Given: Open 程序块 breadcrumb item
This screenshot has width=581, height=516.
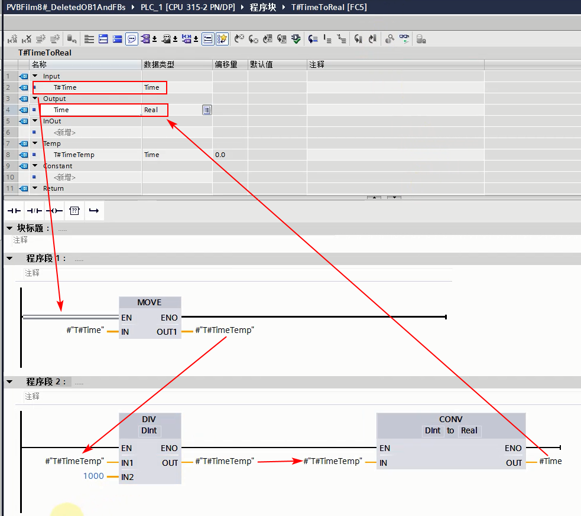Looking at the screenshot, I should tap(262, 7).
